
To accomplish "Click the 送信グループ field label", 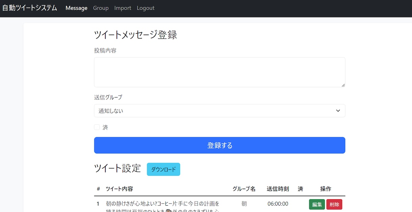I will coord(108,97).
